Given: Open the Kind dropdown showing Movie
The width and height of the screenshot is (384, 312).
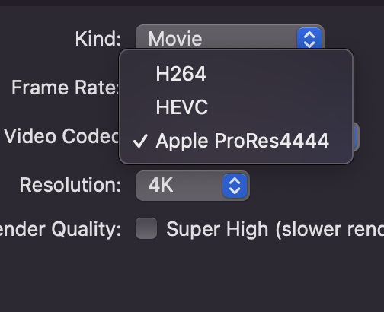Looking at the screenshot, I should click(230, 39).
